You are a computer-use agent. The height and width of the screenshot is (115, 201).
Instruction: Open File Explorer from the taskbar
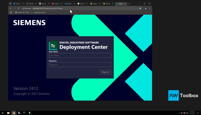click(8, 113)
